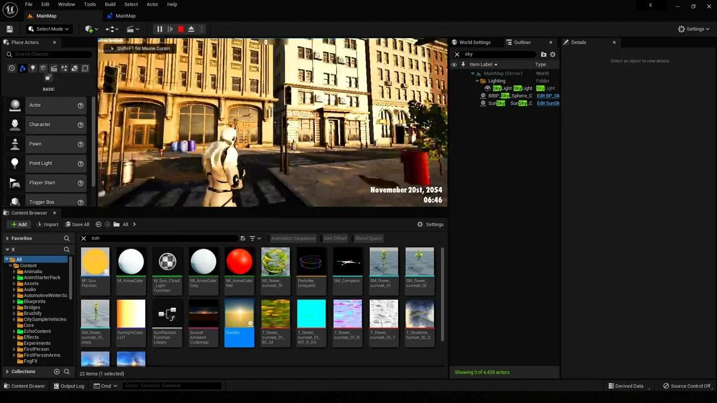Screen dimensions: 717x403
Task: Select the Pause button in the play toolbar
Action: click(x=160, y=29)
